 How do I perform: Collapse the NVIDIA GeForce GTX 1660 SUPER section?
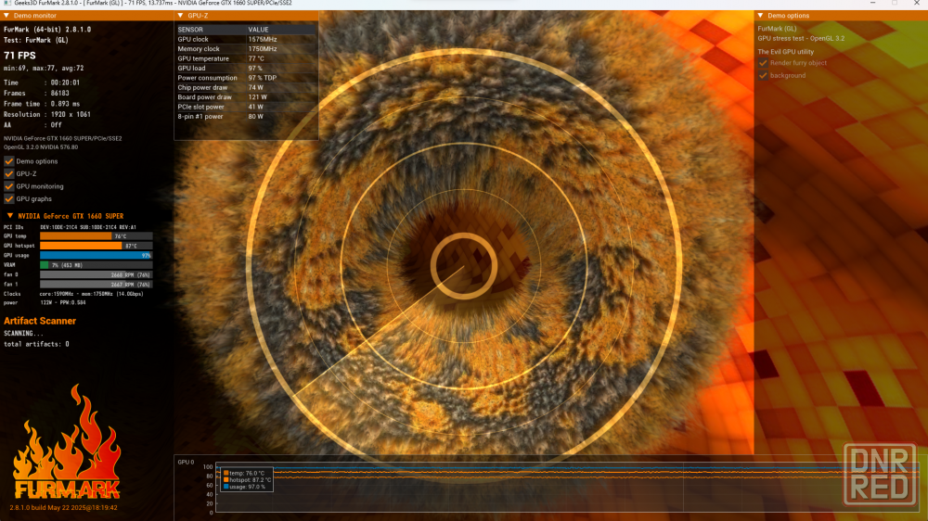point(10,216)
